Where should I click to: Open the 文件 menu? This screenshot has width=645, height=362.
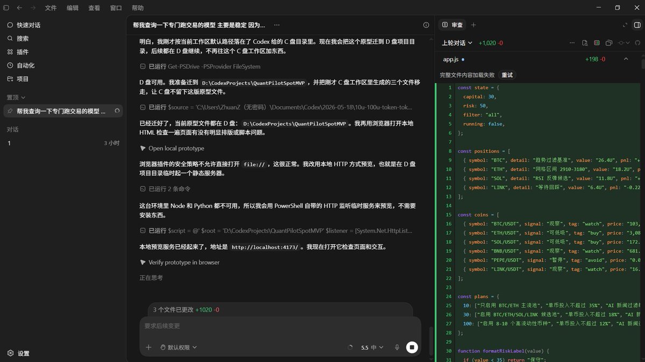click(51, 8)
